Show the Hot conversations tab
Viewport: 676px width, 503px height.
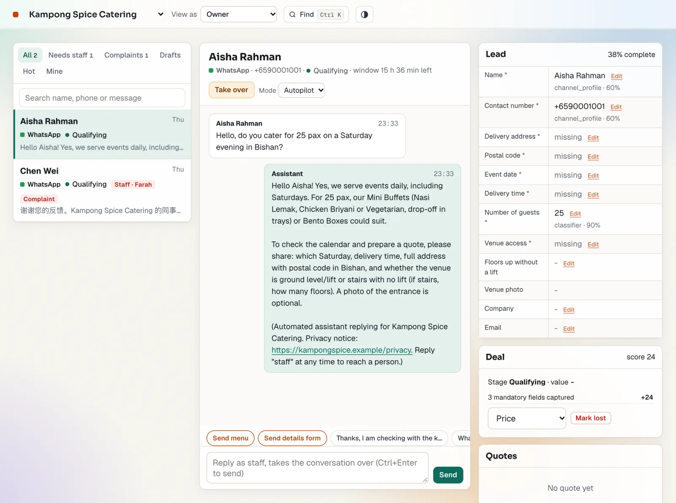point(29,71)
